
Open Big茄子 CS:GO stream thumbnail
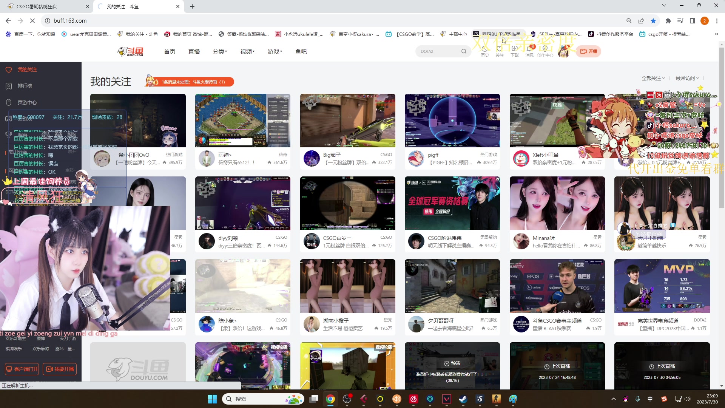pos(347,121)
